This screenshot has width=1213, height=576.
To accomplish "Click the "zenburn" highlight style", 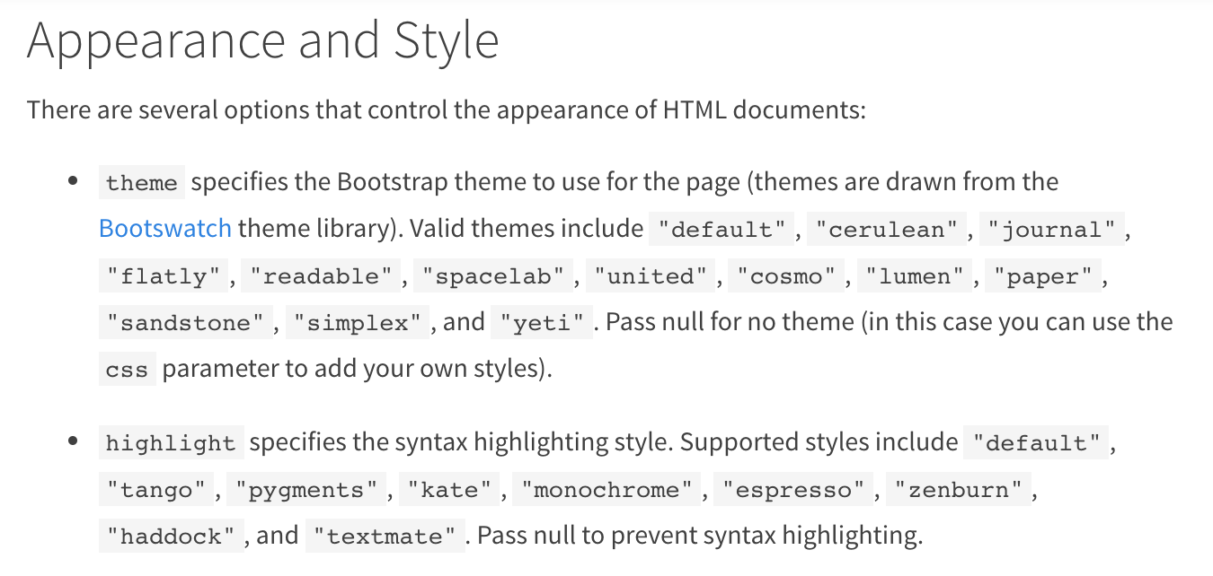I will click(959, 489).
